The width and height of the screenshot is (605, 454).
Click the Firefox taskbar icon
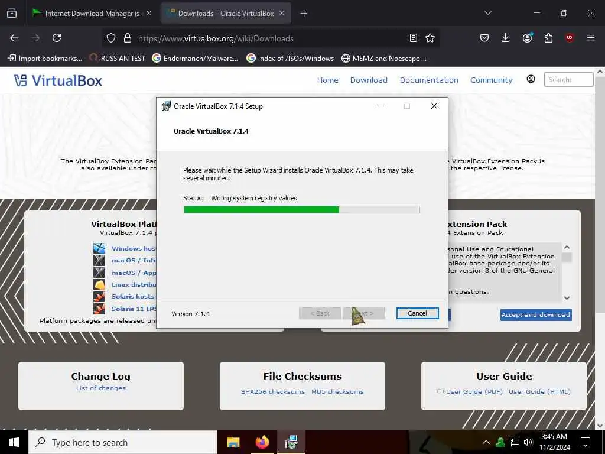pyautogui.click(x=262, y=442)
